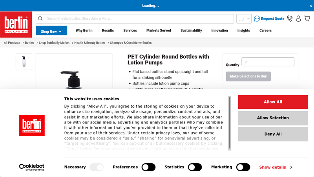The image size is (314, 177).
Task: Click the cookie text scrollbar
Action: point(230,123)
